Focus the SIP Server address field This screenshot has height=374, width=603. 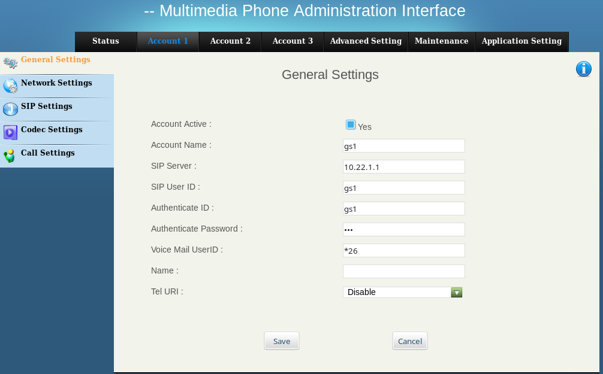[x=403, y=167]
